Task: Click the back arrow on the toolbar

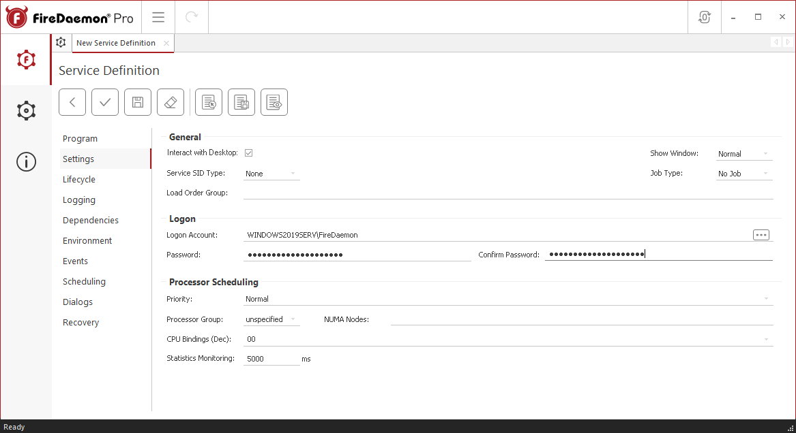Action: 72,101
